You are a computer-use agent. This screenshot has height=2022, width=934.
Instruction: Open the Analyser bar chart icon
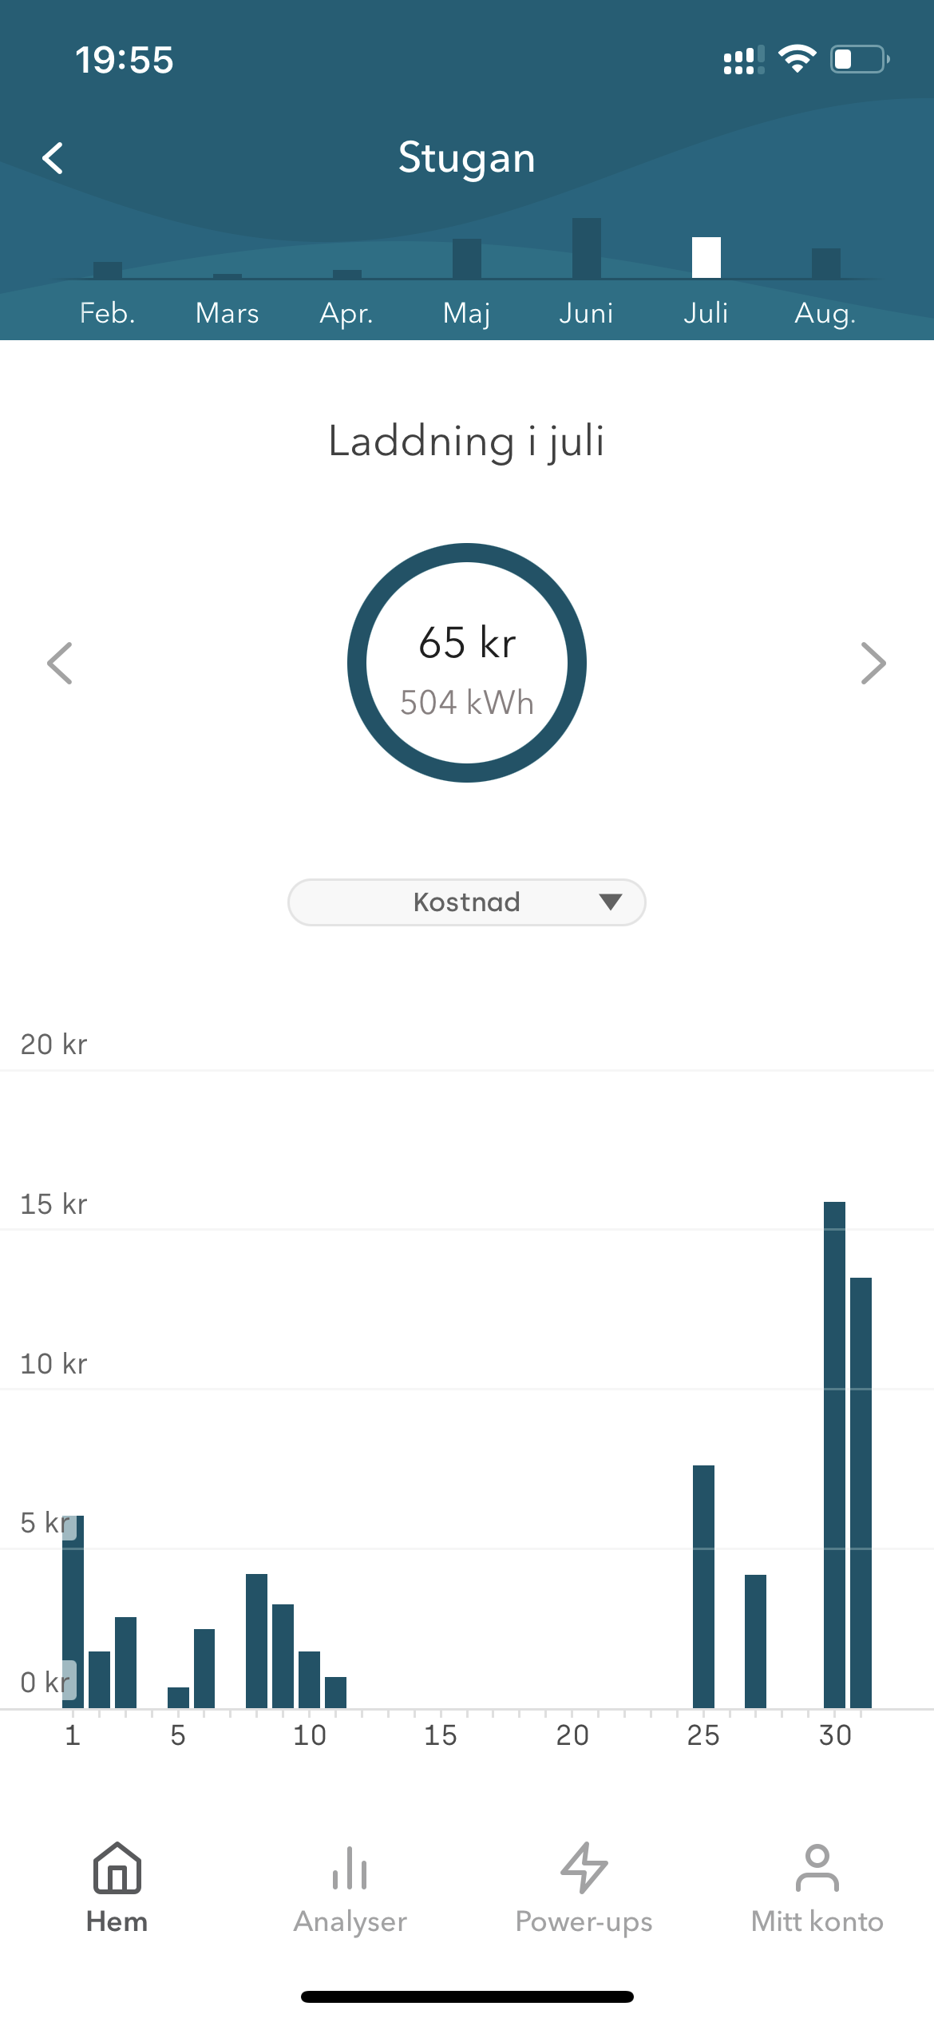tap(350, 1868)
